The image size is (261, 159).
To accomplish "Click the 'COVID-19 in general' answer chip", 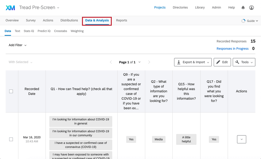I will [x=81, y=121].
